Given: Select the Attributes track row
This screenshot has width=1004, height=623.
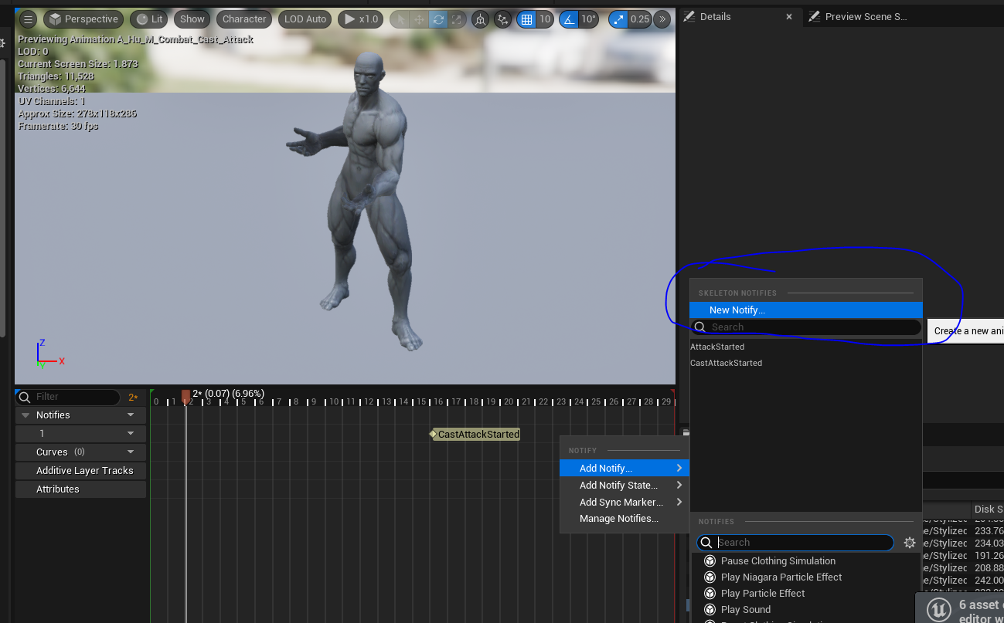Looking at the screenshot, I should pyautogui.click(x=81, y=489).
